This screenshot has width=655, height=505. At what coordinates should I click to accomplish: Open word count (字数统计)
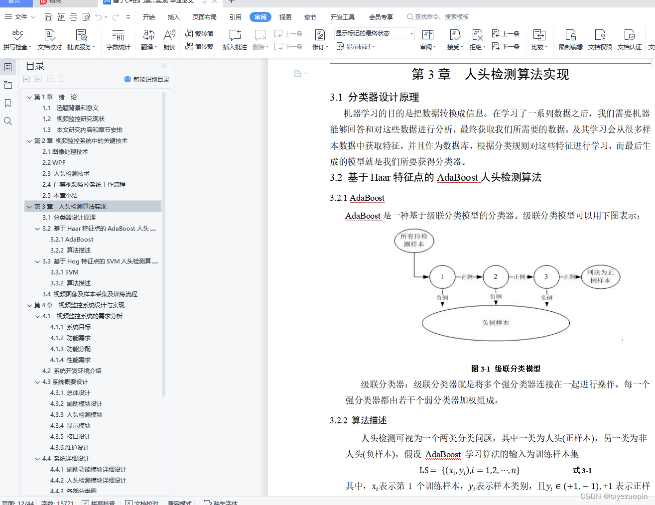click(118, 40)
